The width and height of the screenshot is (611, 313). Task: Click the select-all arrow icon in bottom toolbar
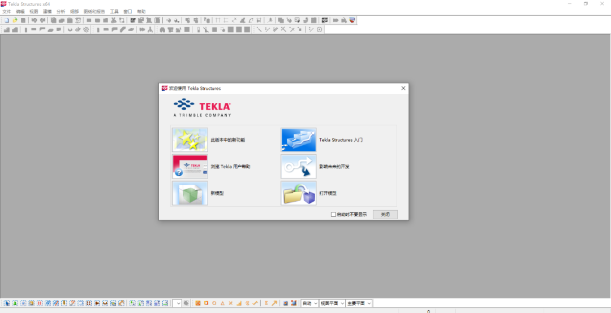tap(7, 303)
